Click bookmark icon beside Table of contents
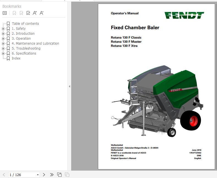 8,24
